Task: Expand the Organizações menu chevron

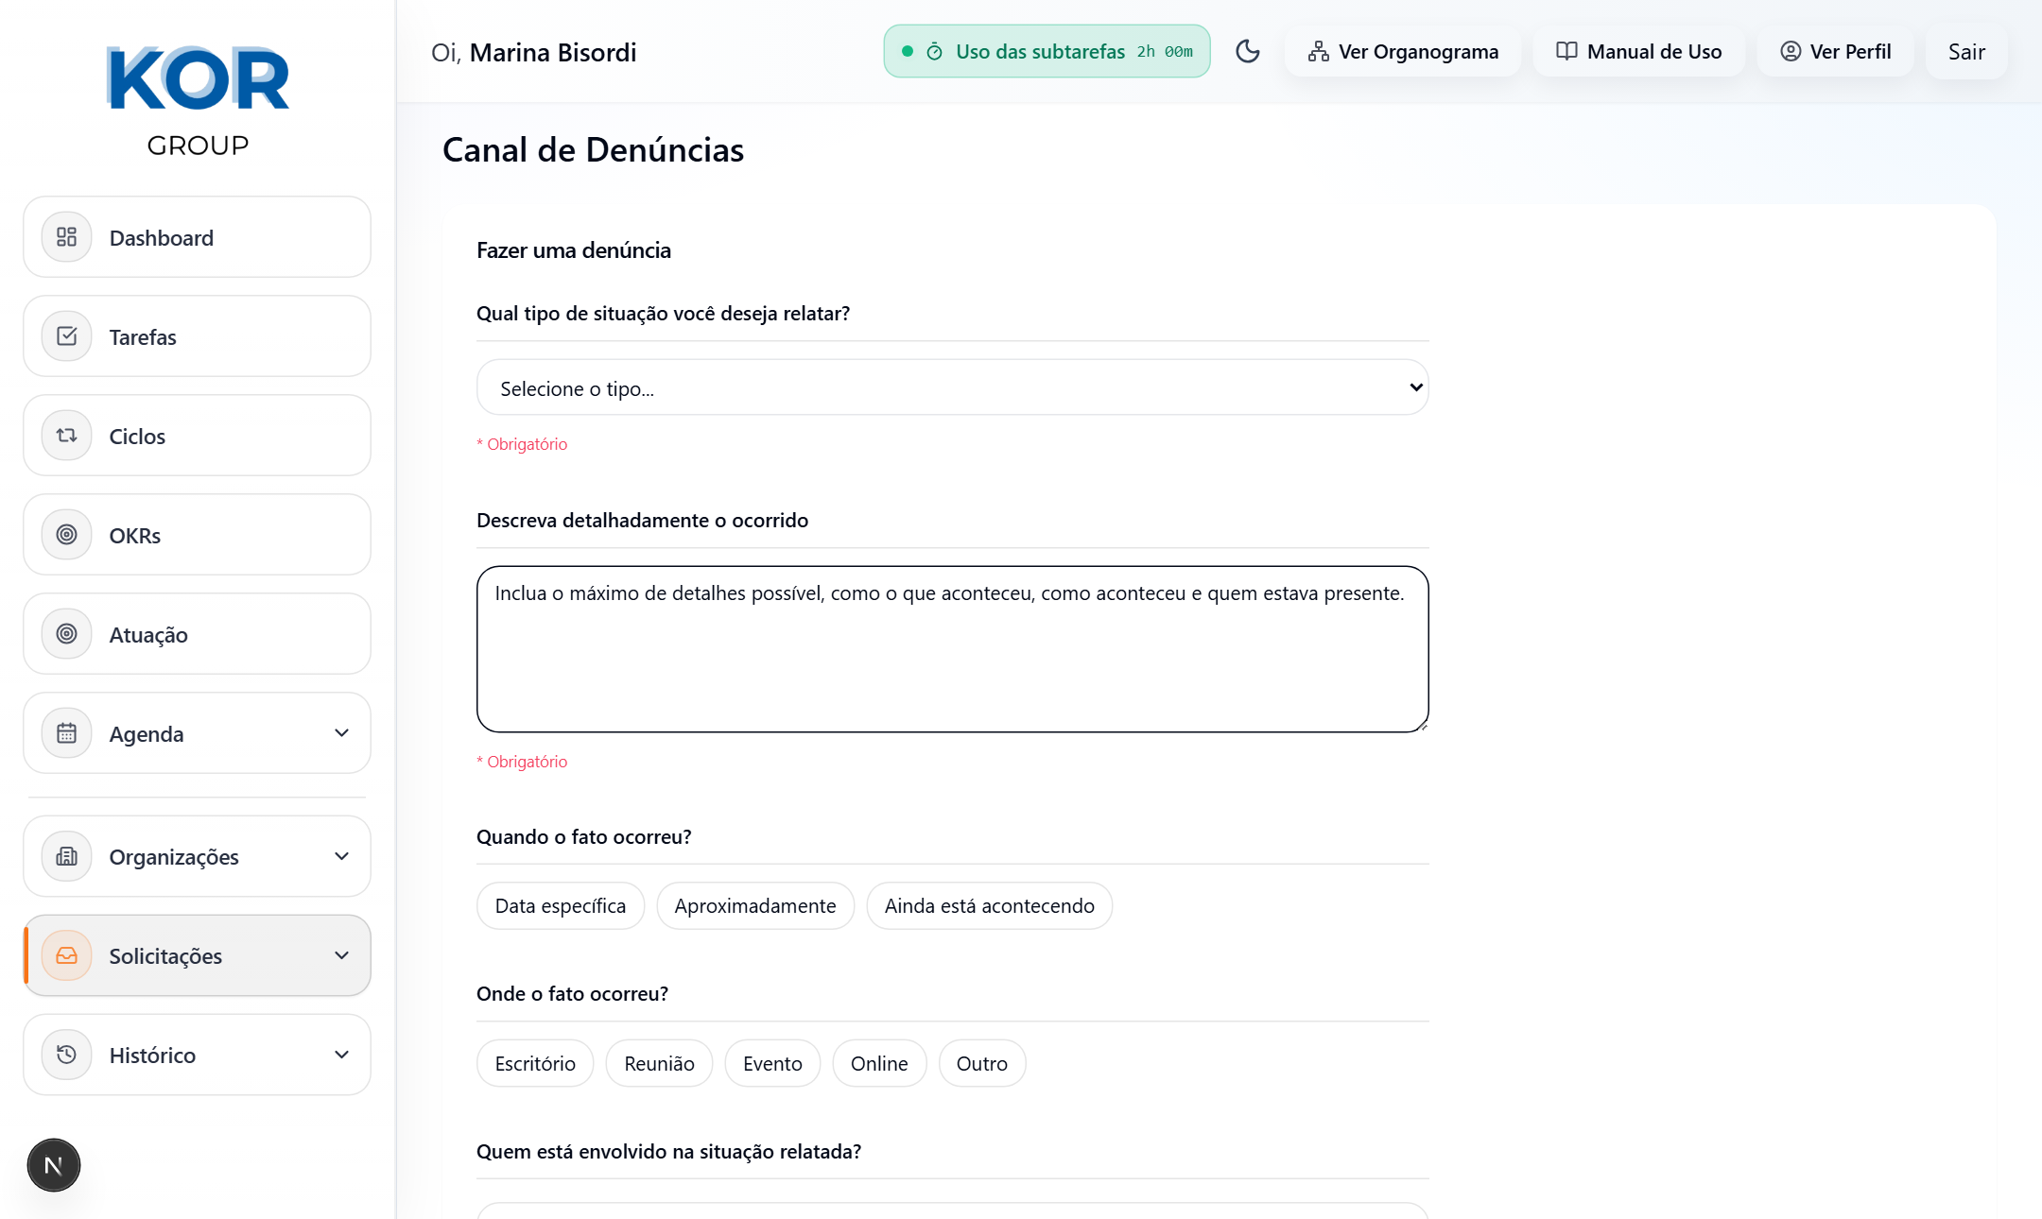Action: tap(341, 856)
